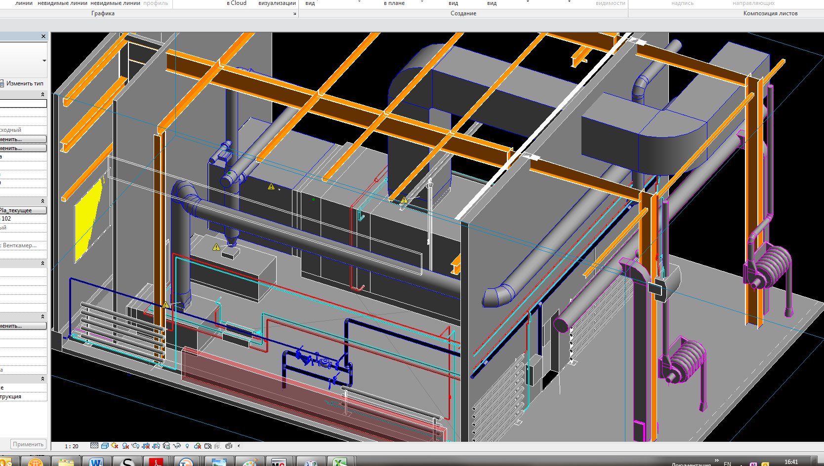Click the Pla_текущее phase filter field
This screenshot has width=824, height=466.
(x=23, y=210)
